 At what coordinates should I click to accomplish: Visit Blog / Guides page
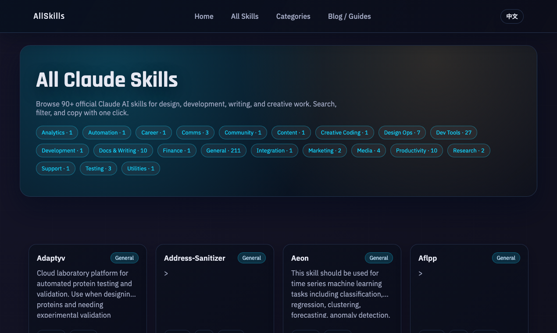[350, 16]
